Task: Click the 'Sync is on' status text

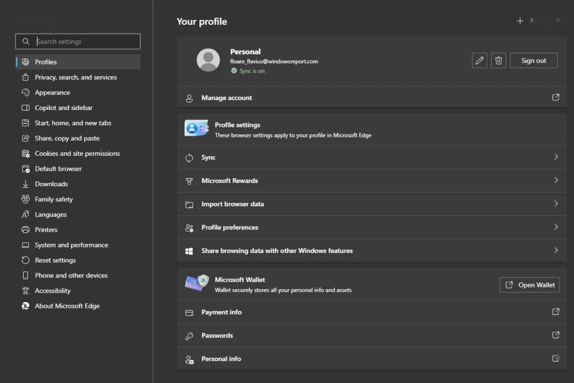Action: [x=252, y=71]
